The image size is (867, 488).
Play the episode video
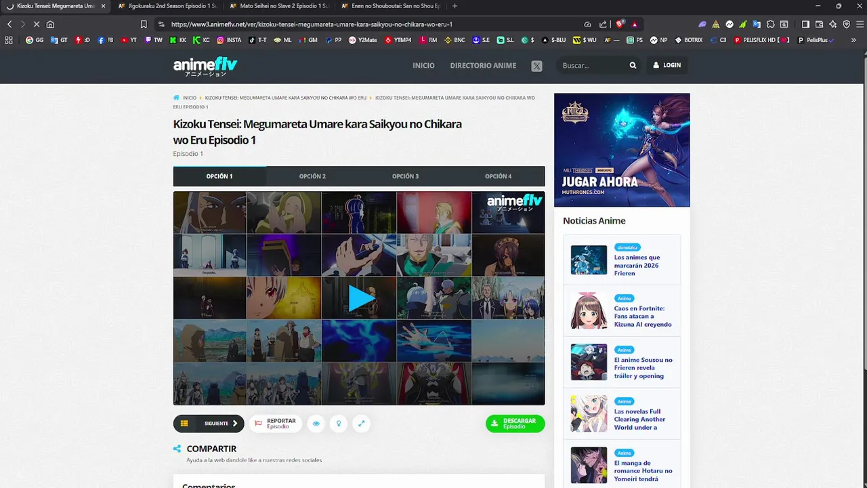360,298
